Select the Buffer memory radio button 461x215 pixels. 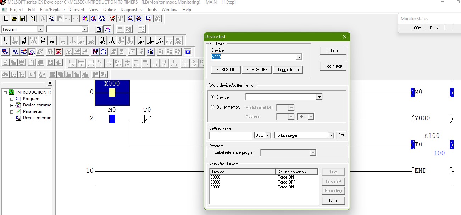coord(213,107)
